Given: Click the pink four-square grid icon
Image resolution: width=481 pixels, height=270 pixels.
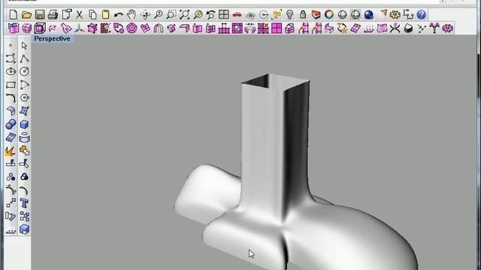Looking at the screenshot, I should tap(277, 28).
